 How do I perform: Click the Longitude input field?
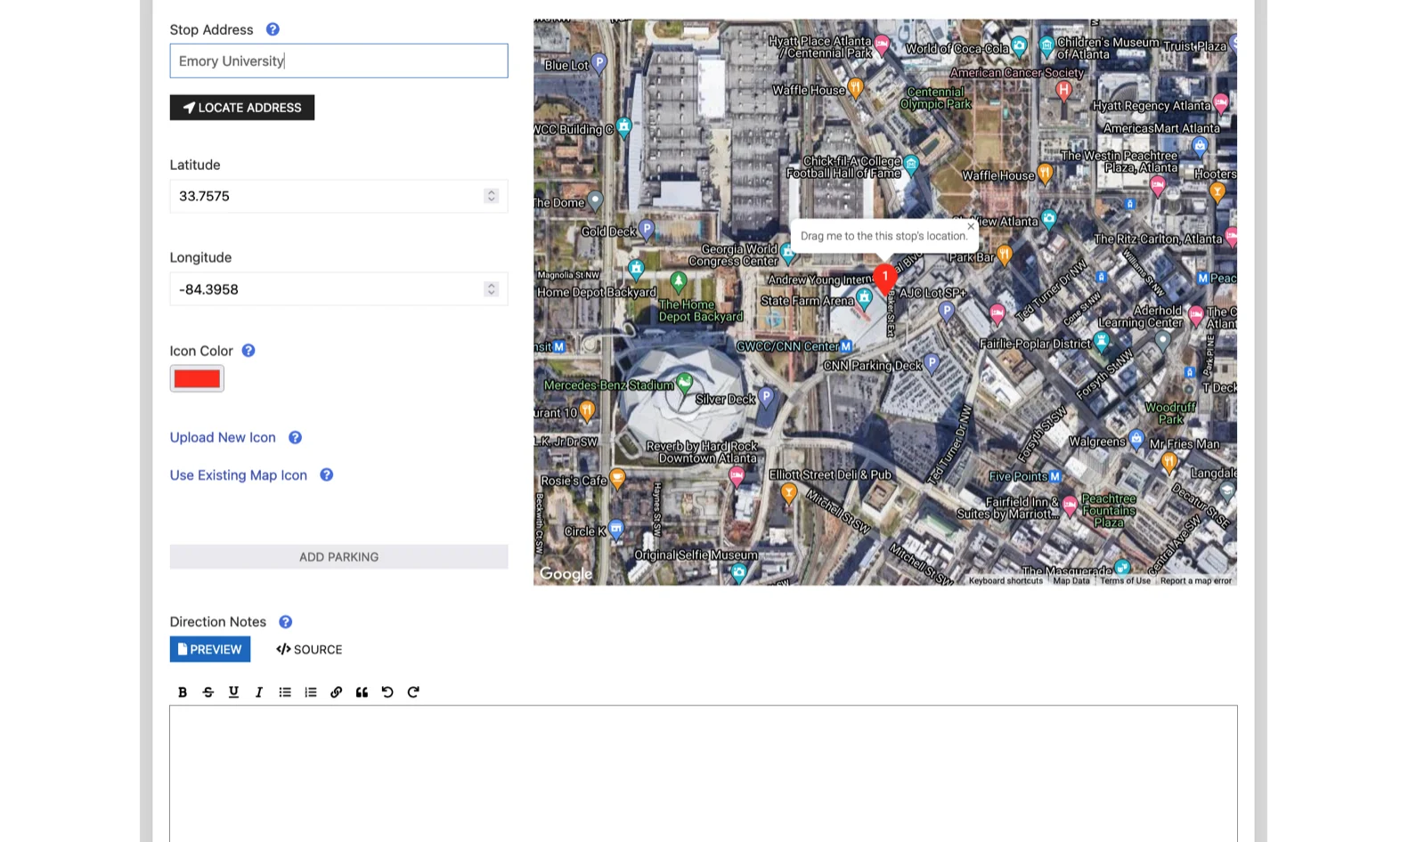(338, 289)
